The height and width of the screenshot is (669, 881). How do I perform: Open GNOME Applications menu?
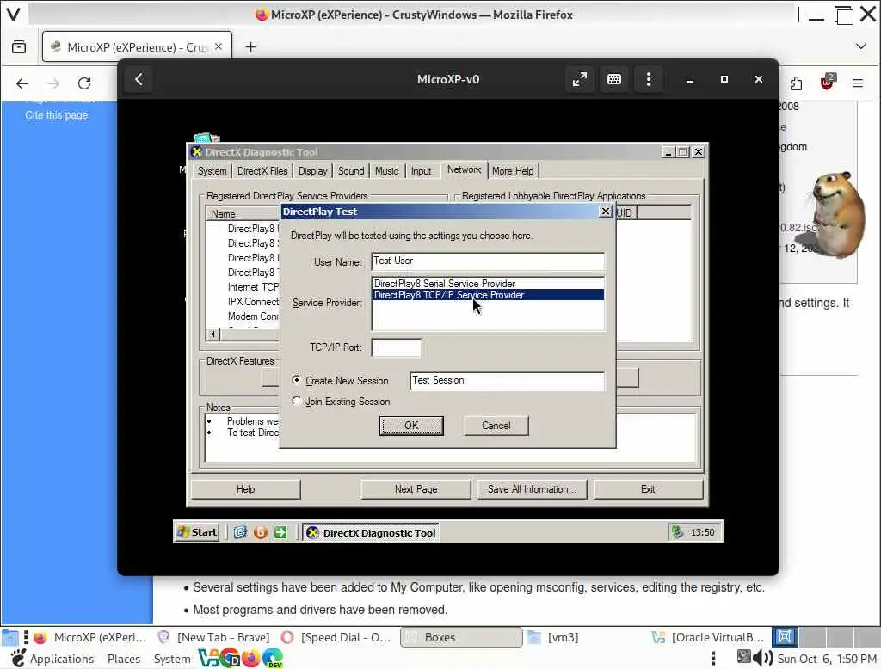[52, 659]
